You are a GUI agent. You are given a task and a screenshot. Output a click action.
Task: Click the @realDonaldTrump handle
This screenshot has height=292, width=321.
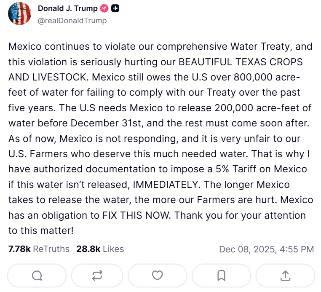[72, 20]
